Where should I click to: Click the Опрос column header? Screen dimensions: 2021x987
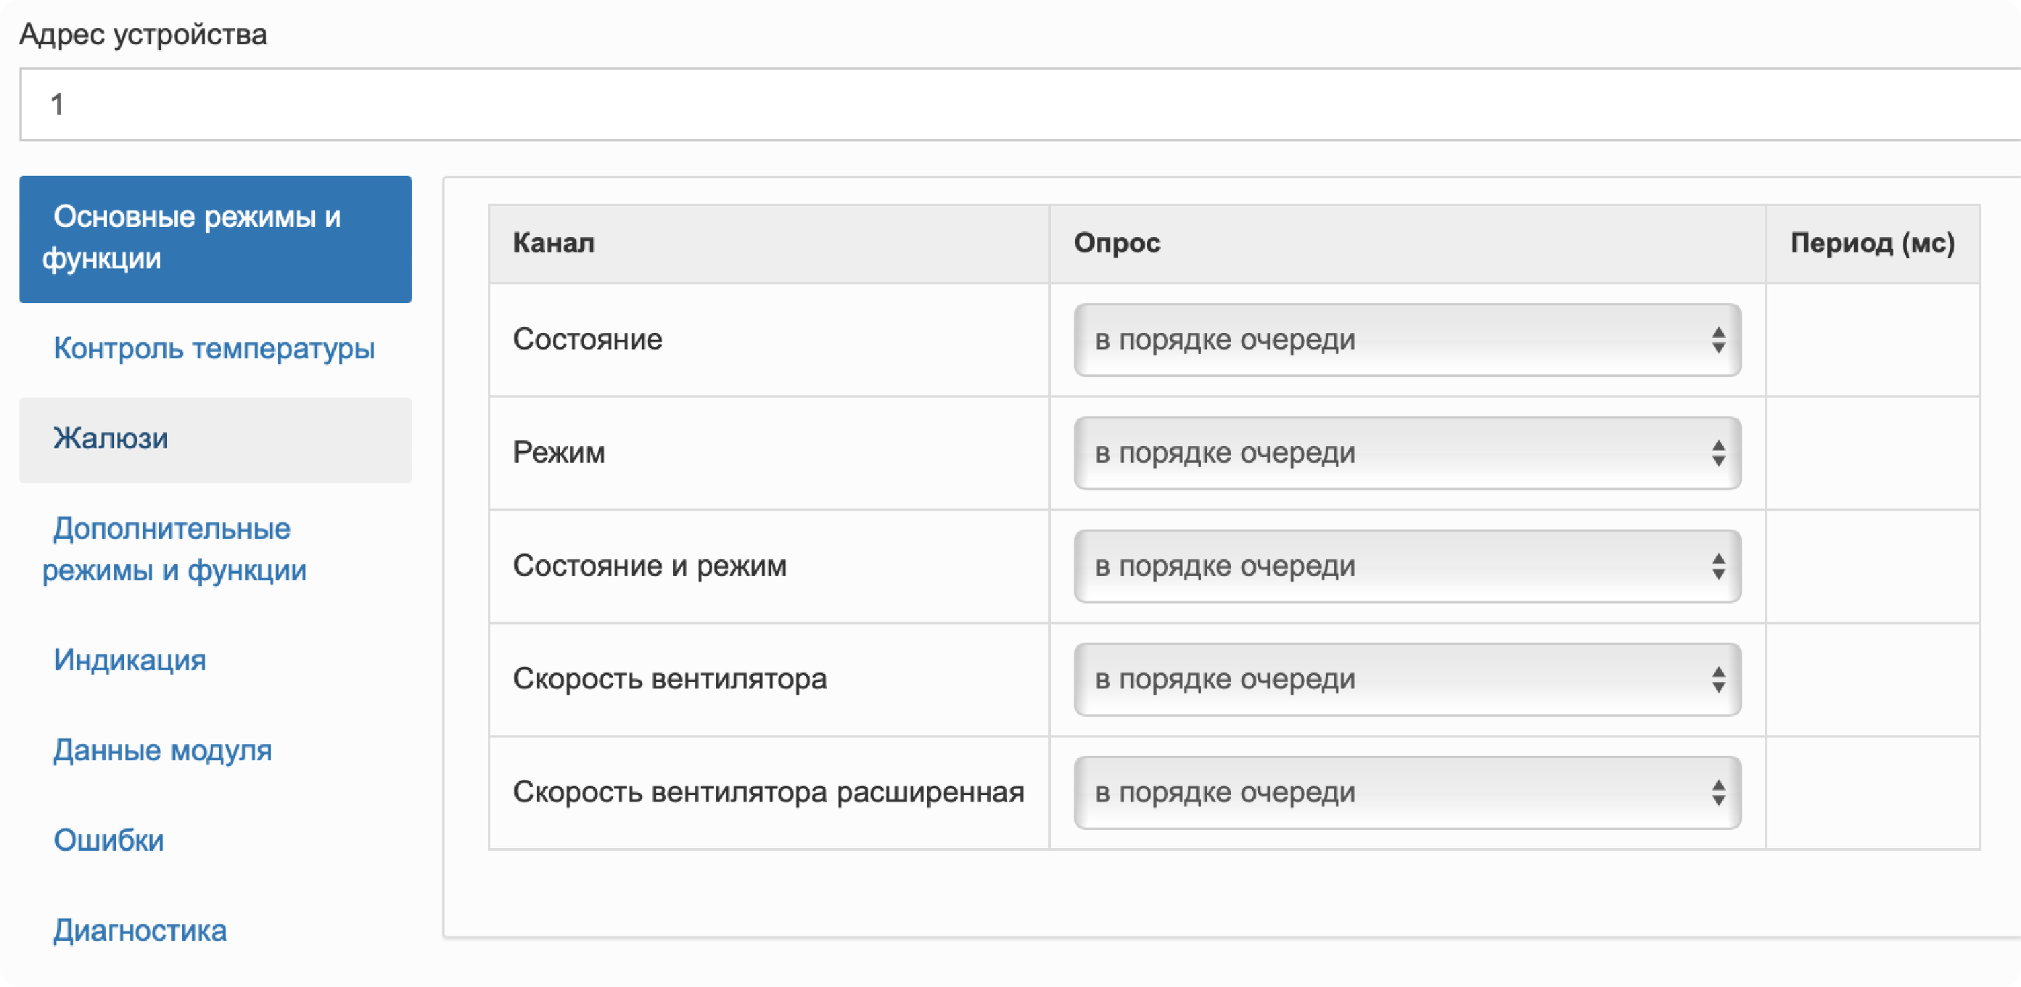click(x=1116, y=243)
